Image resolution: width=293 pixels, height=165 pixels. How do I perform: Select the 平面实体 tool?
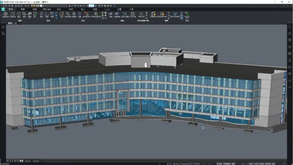[12, 15]
